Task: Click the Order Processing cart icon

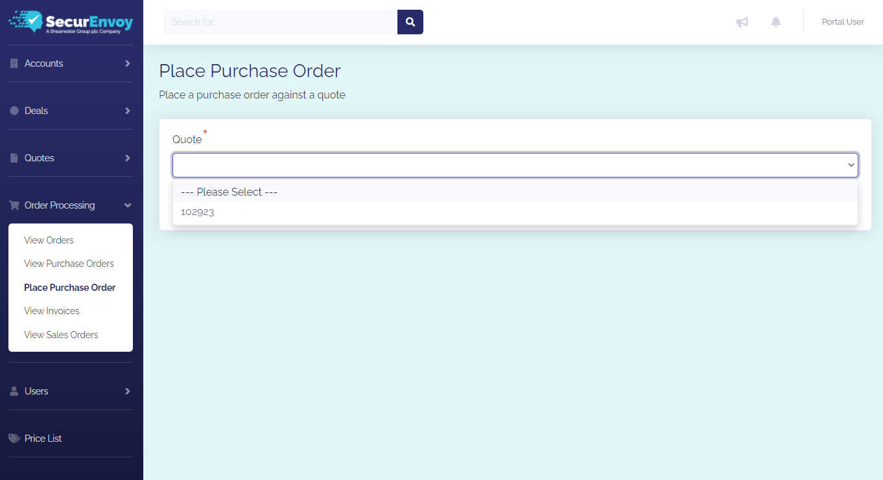Action: point(14,205)
